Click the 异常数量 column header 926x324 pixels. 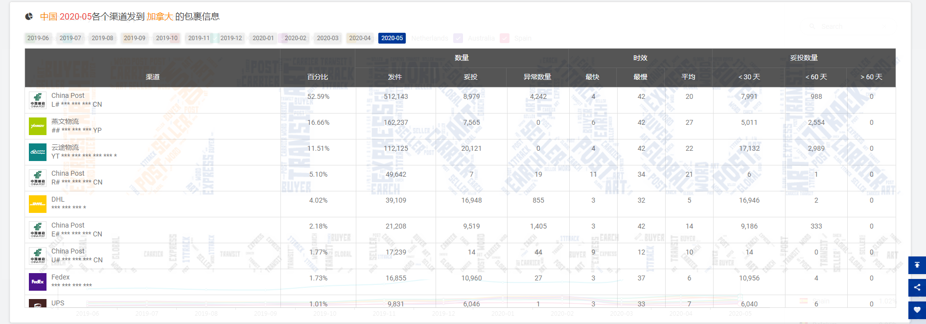537,77
